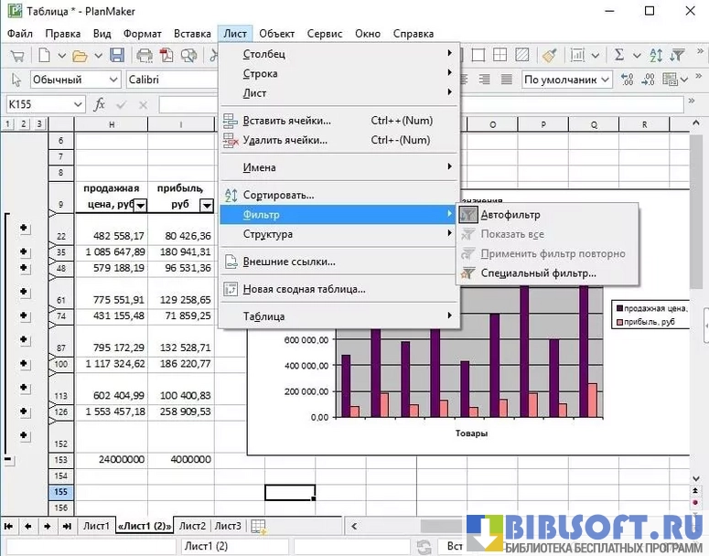Click the AutoSum sigma icon
This screenshot has width=709, height=556.
619,56
